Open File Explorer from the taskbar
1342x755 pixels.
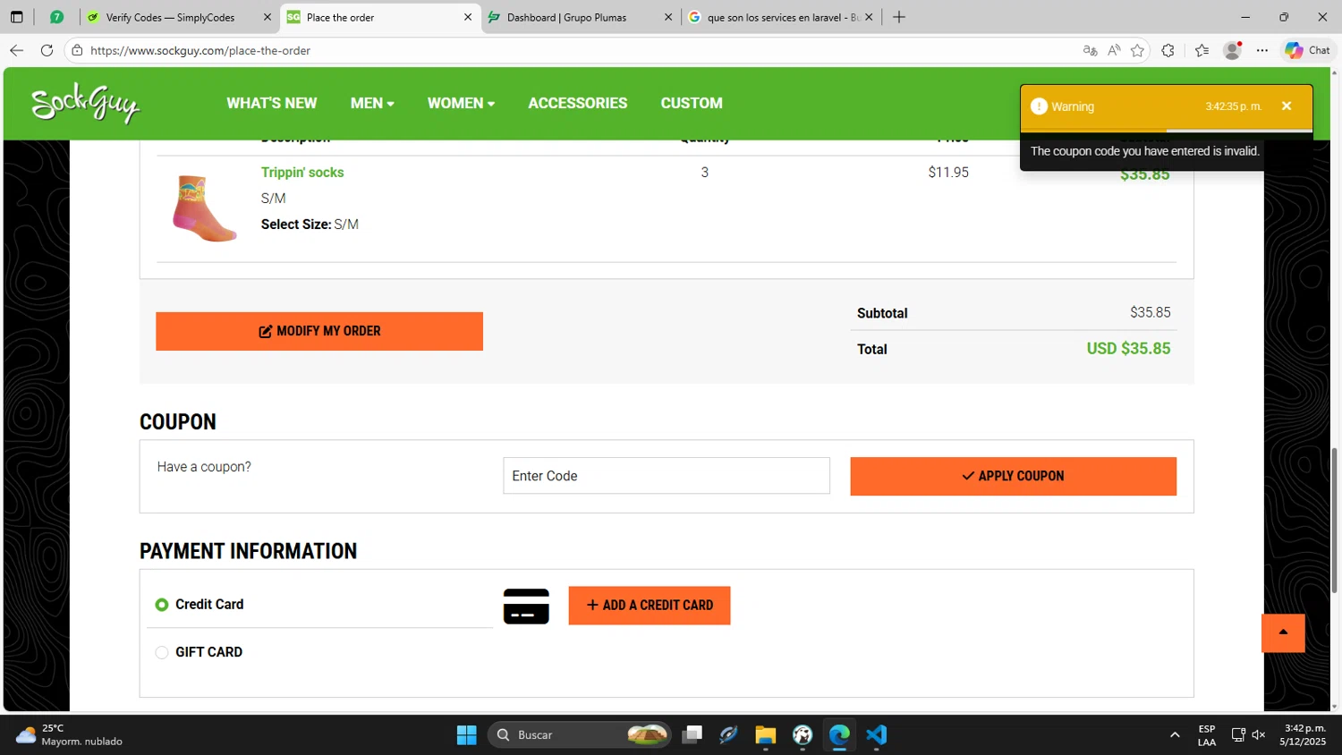pos(765,735)
